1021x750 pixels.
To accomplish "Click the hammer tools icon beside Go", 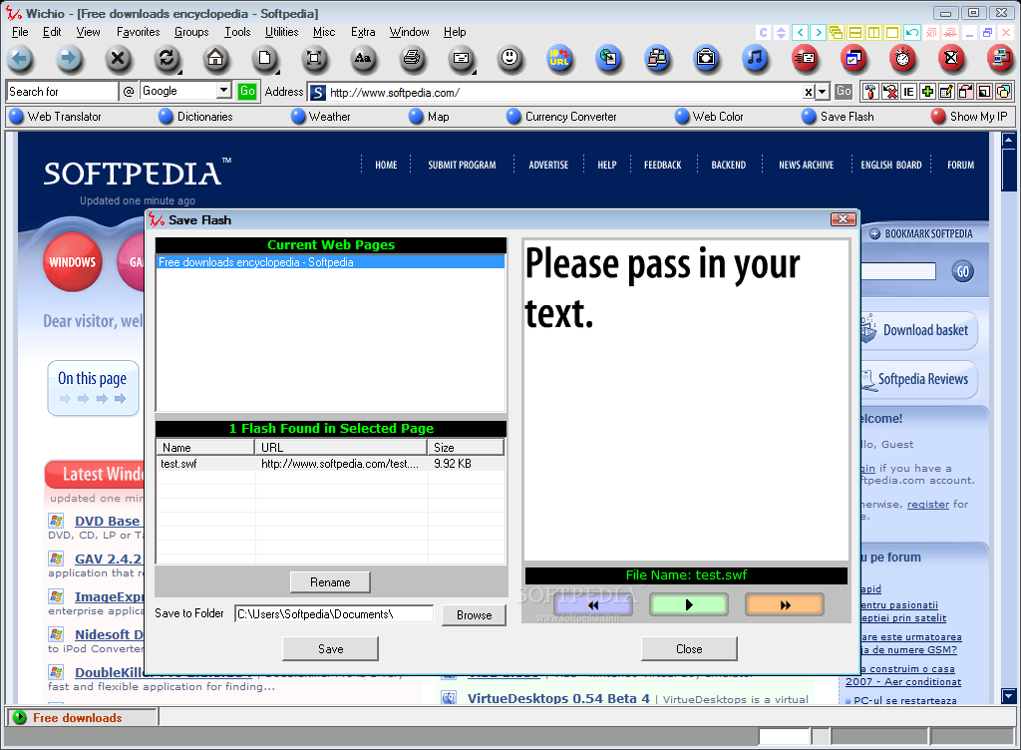I will (x=870, y=92).
